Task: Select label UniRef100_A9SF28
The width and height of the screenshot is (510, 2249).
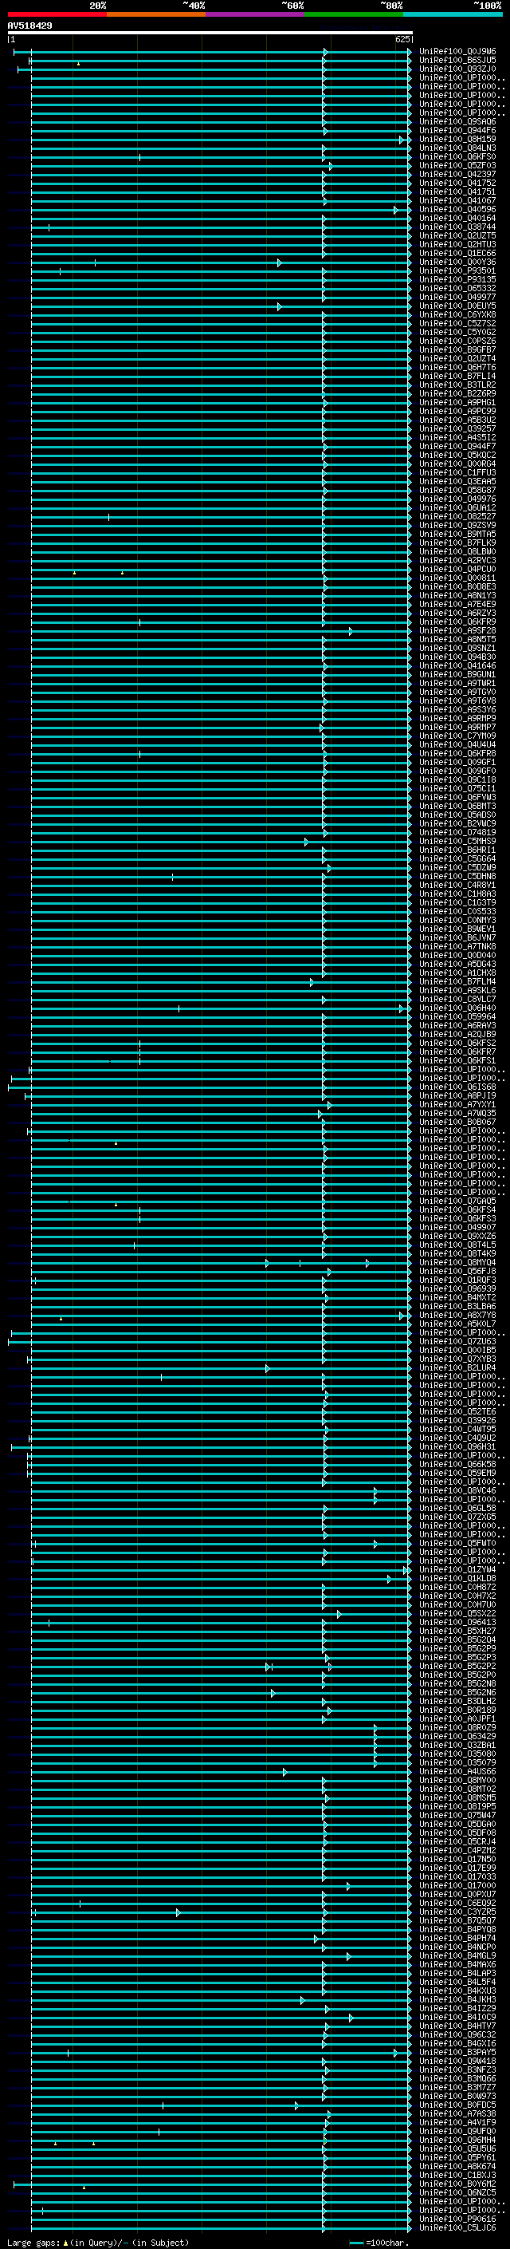Action: tap(457, 630)
